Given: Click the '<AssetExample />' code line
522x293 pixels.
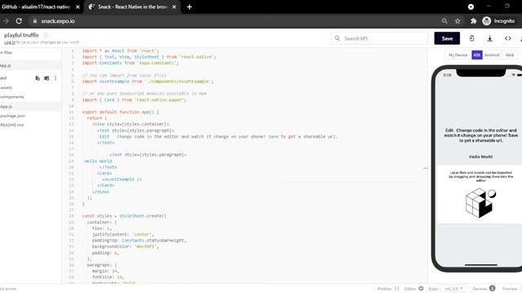Looking at the screenshot, I should (122, 179).
